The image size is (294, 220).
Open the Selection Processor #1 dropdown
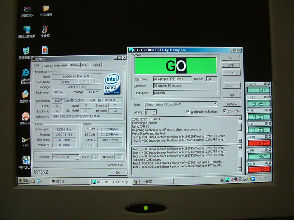click(x=77, y=157)
